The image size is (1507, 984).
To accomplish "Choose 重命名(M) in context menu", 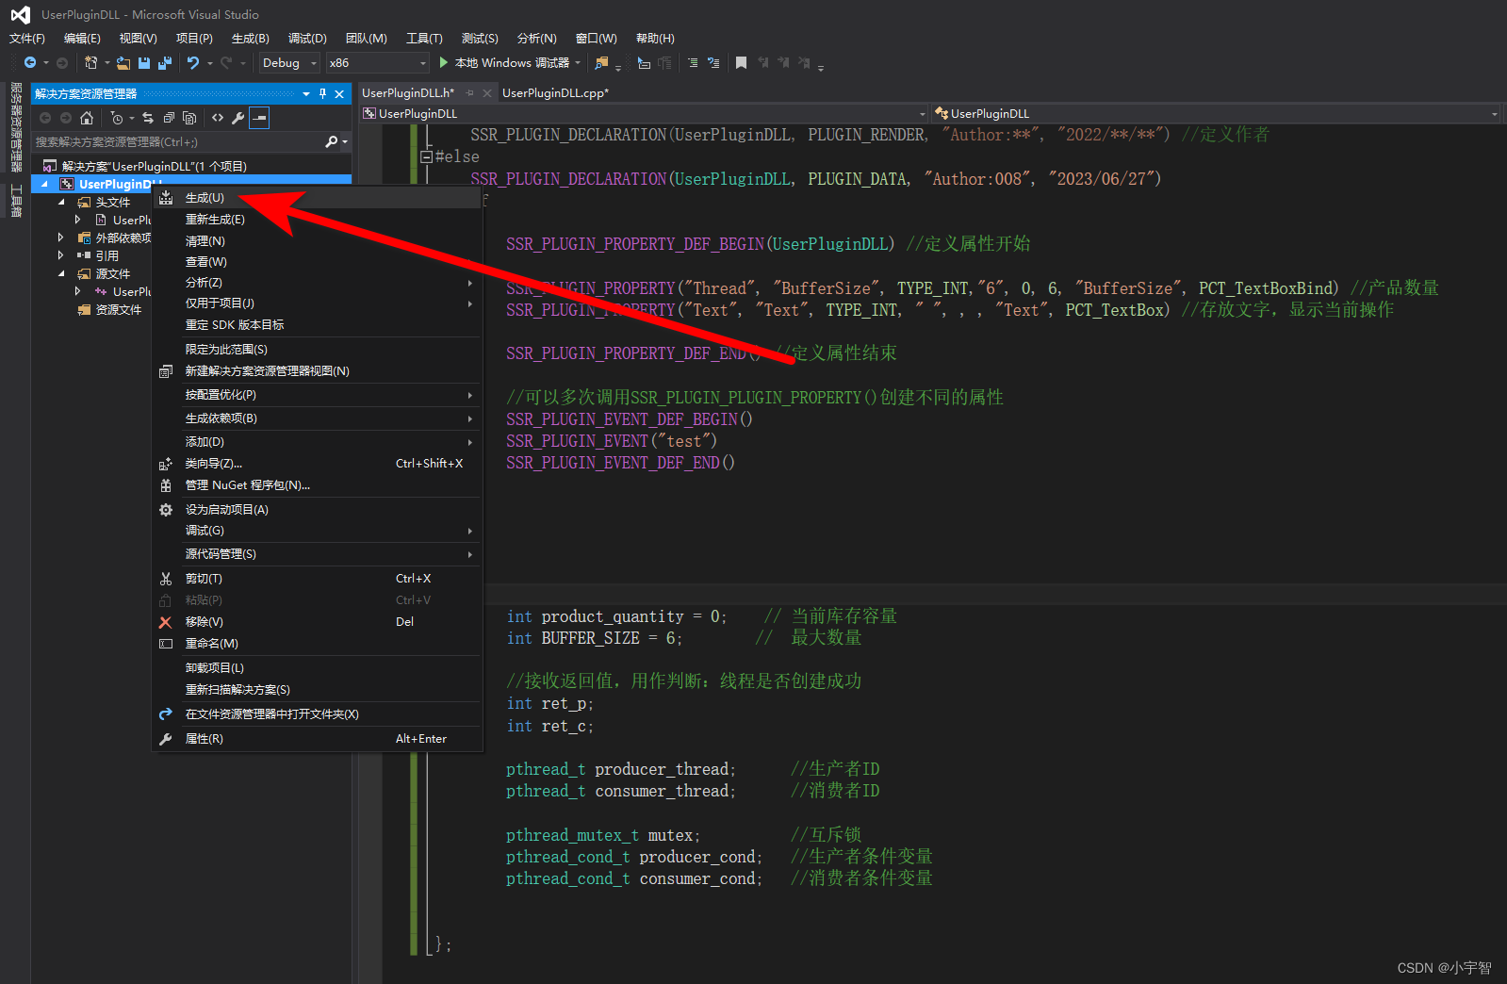I will [x=317, y=644].
